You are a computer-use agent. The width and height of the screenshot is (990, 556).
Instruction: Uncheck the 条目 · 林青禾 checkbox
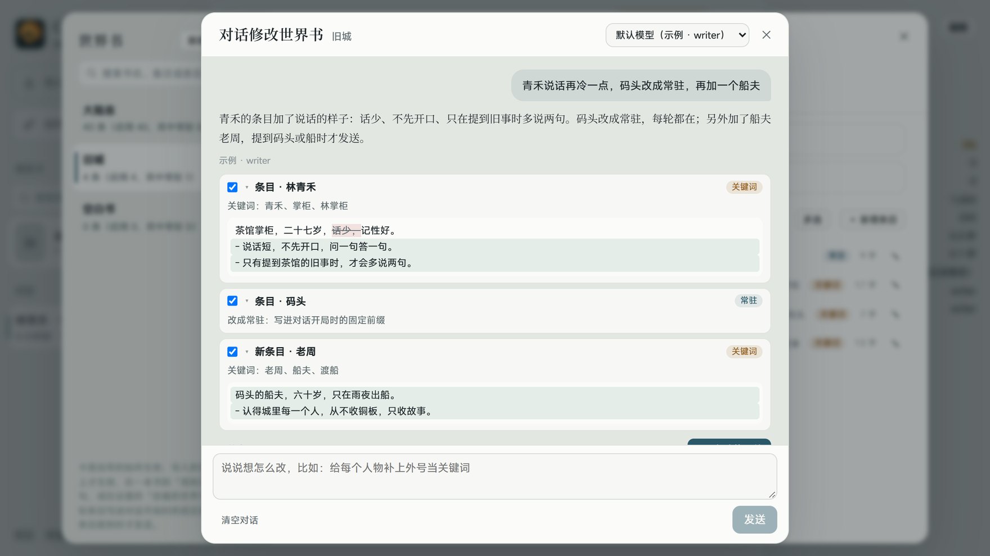[x=232, y=187]
